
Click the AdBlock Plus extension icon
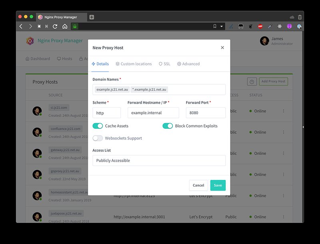point(260,26)
